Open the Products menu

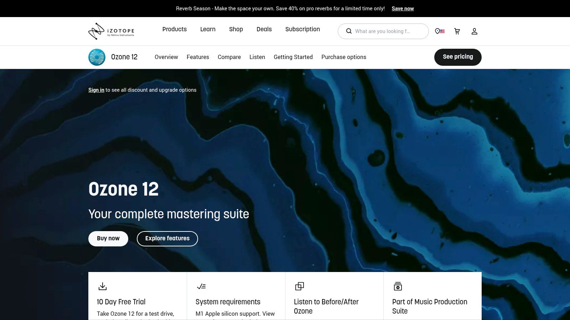(175, 29)
